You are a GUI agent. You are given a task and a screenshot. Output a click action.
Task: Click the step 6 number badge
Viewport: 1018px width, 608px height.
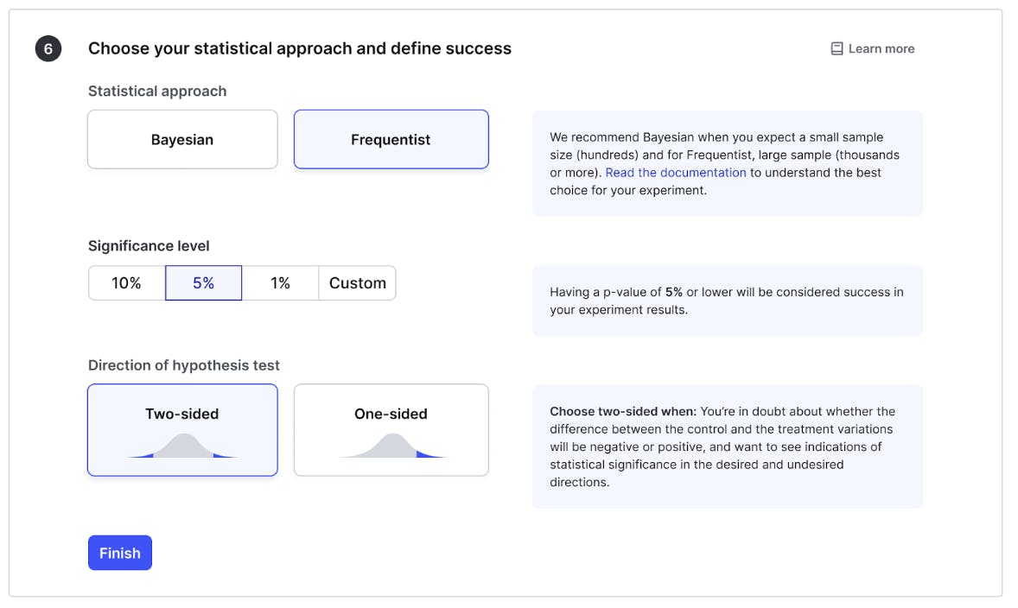point(48,49)
